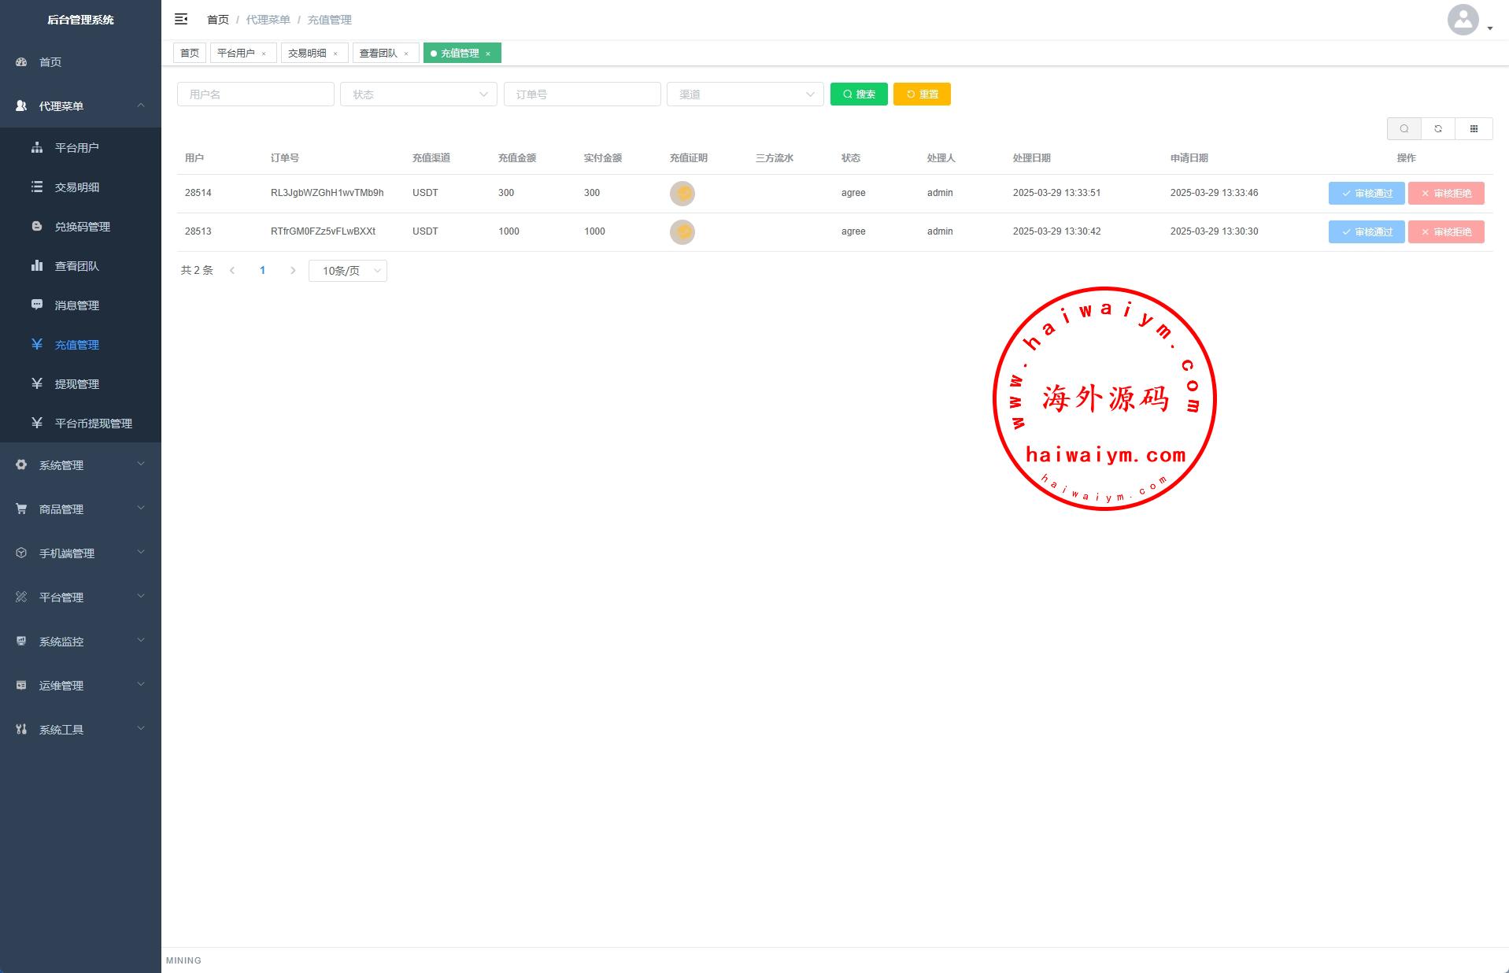Click the 订单号 search input field
Viewport: 1509px width, 973px height.
coord(582,94)
